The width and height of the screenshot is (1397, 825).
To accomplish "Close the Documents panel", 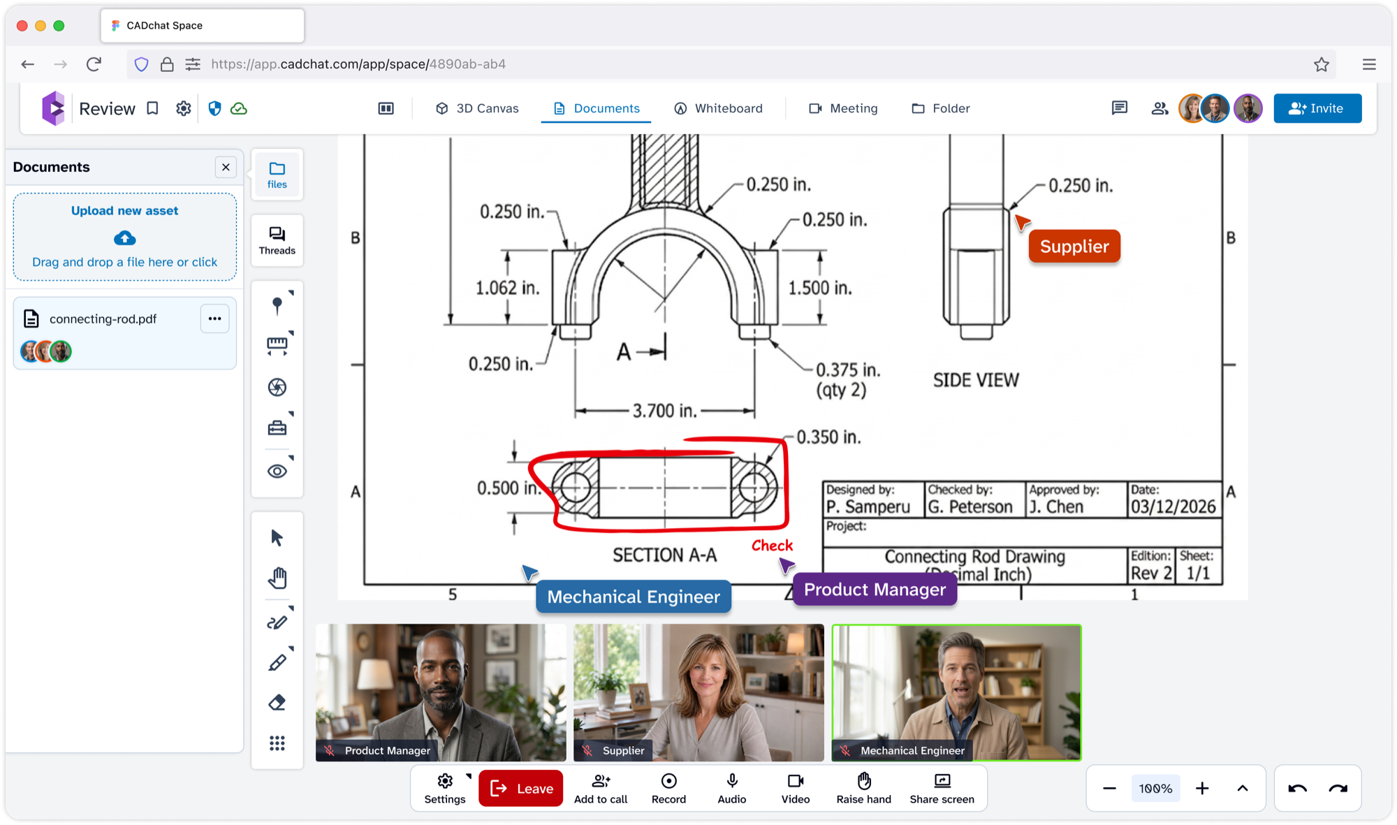I will pos(226,167).
